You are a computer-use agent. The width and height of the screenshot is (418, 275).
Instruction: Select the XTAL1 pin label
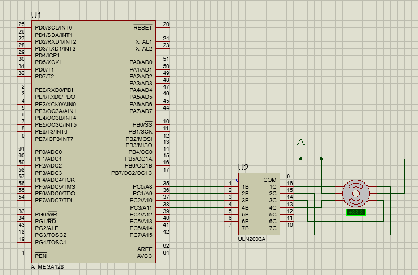coord(143,41)
